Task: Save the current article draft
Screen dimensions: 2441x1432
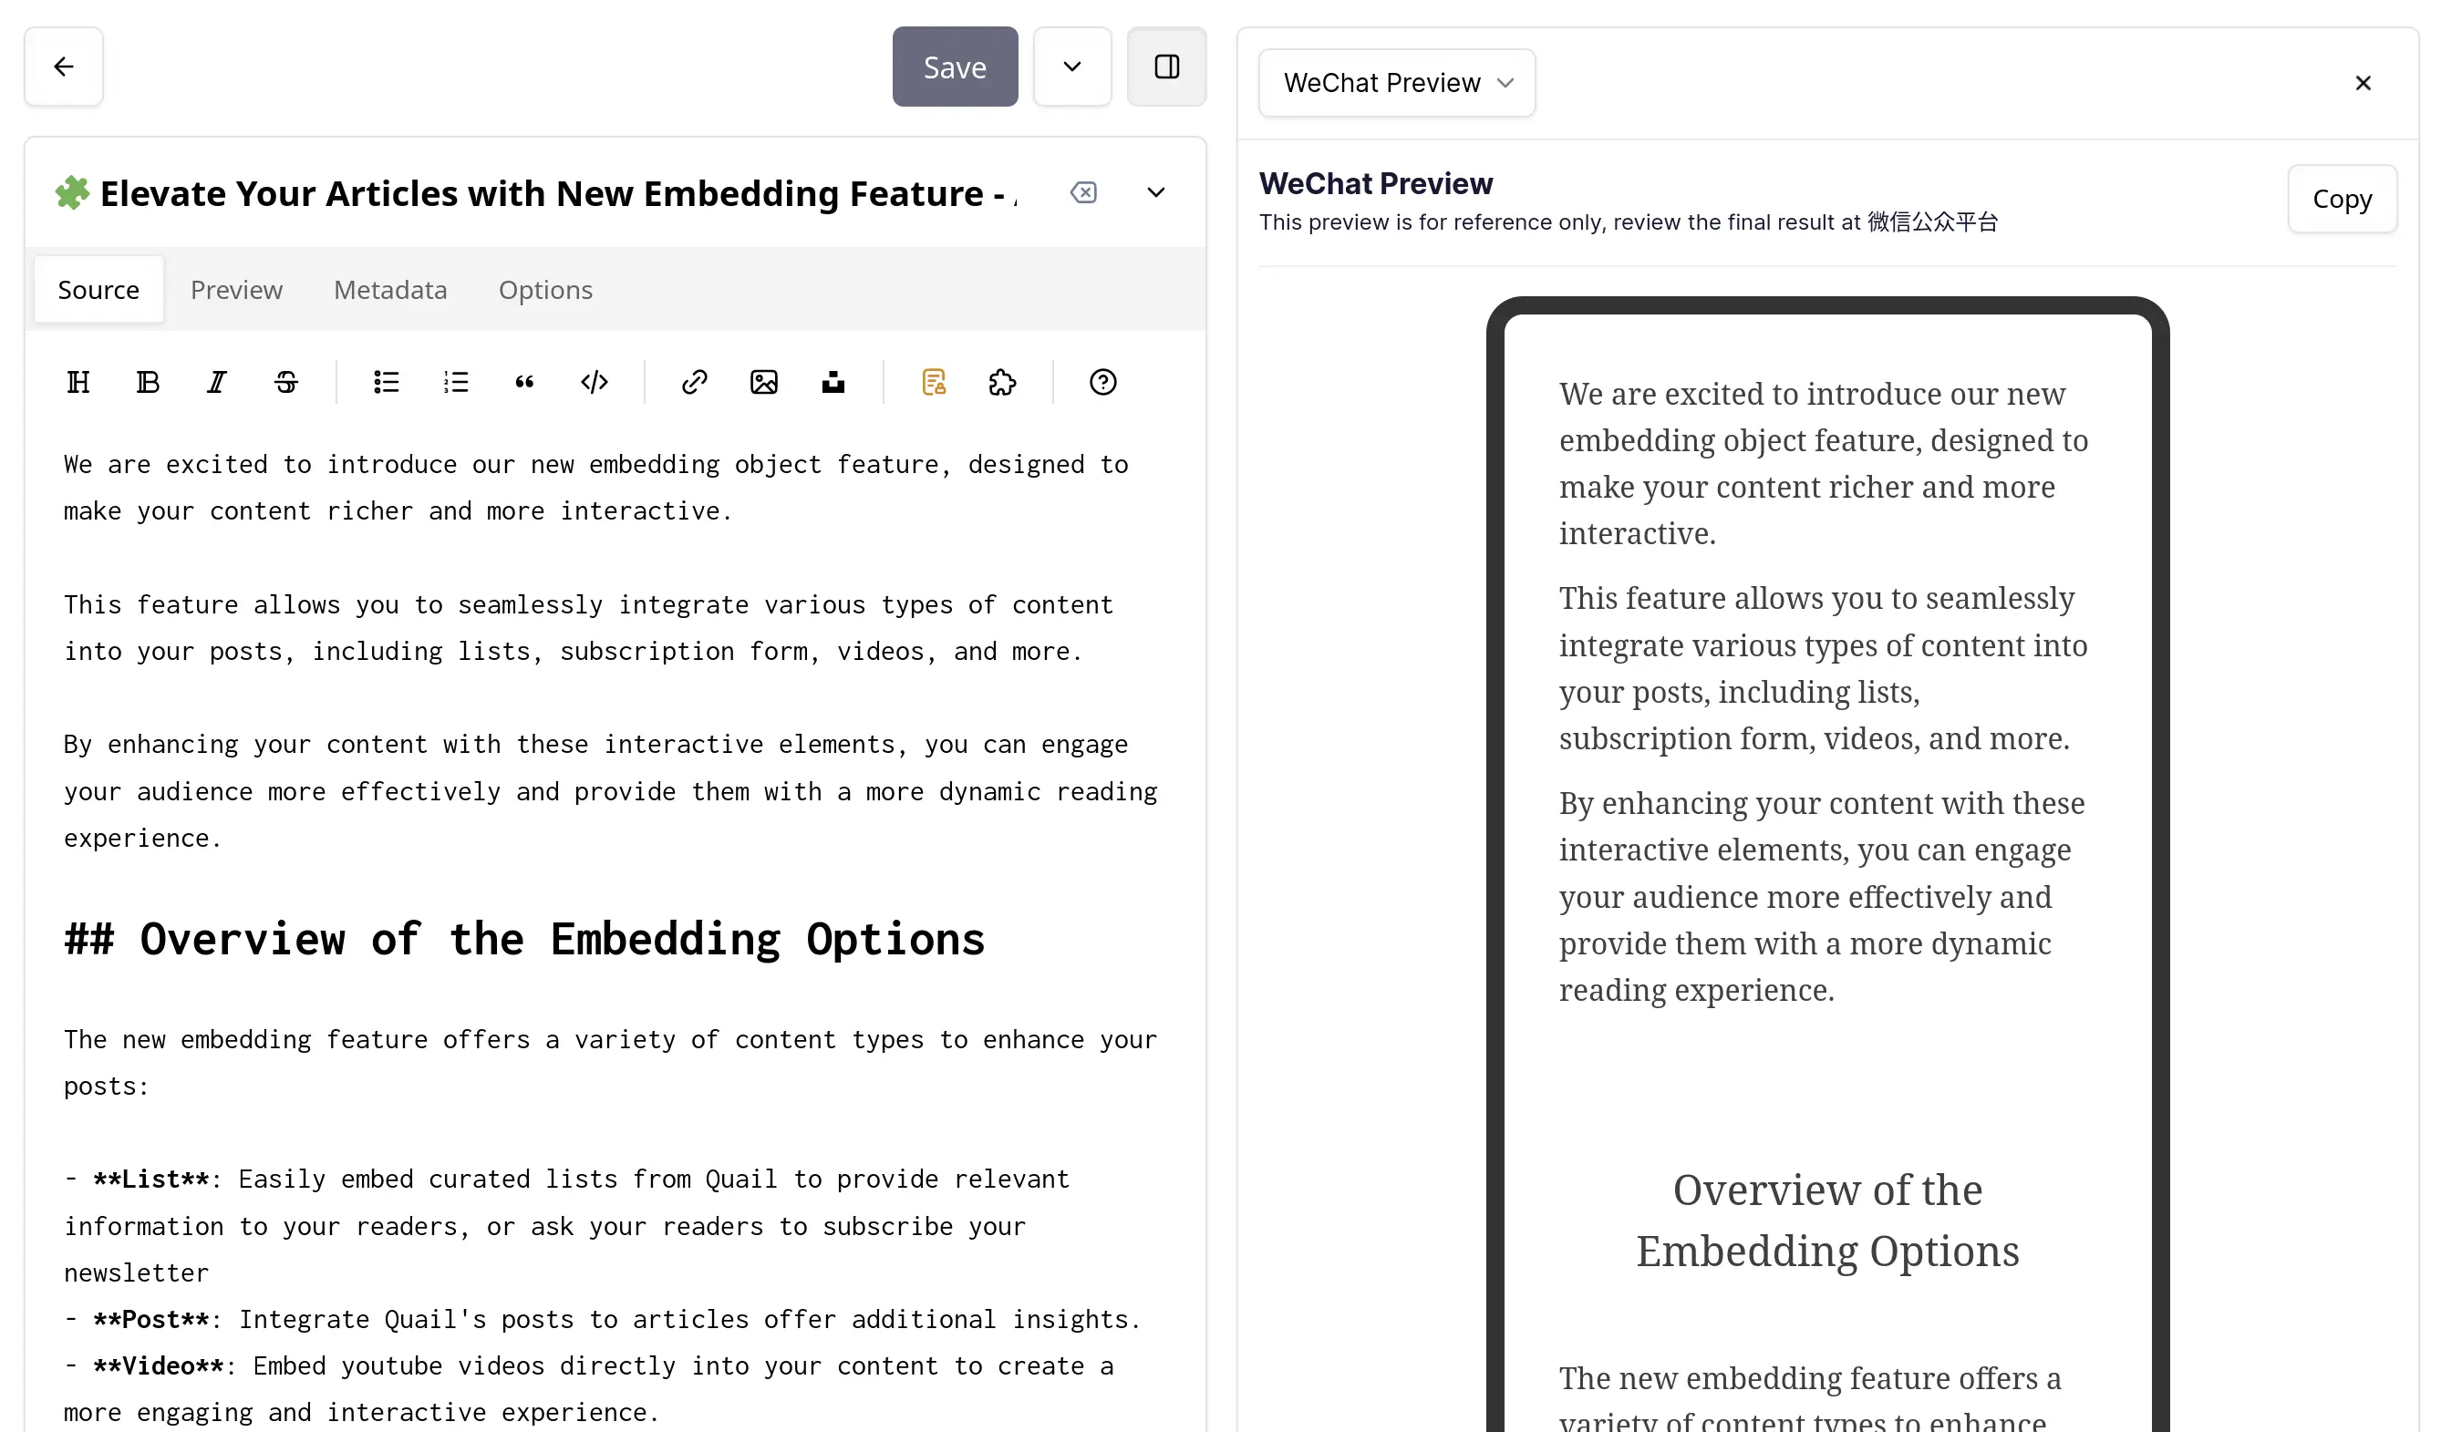Action: pos(955,67)
